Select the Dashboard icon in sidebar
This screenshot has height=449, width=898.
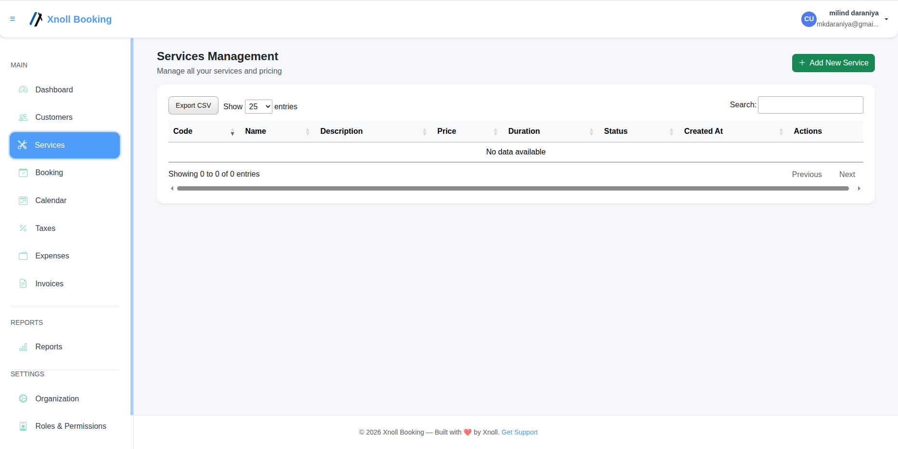(23, 90)
